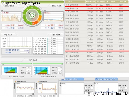Click the Upload test result 92.8 kB/s
This screenshot has height=97, width=129.
click(53, 96)
